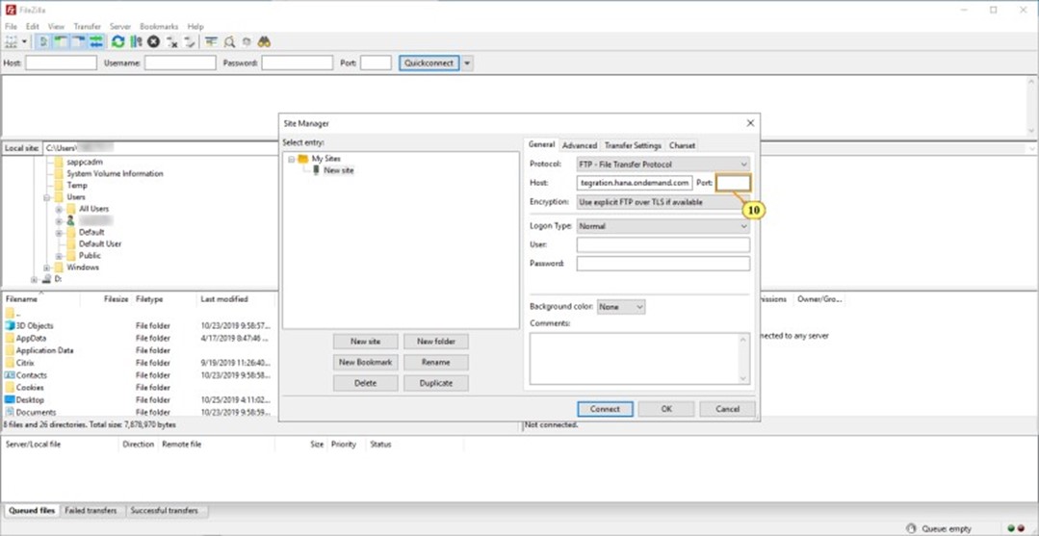Screen dimensions: 1039x536
Task: Switch to the Transfer Settings tab
Action: coord(633,145)
